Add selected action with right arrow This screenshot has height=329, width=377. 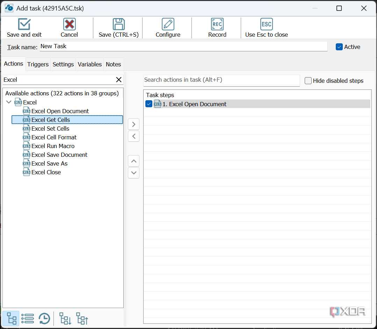(x=134, y=124)
